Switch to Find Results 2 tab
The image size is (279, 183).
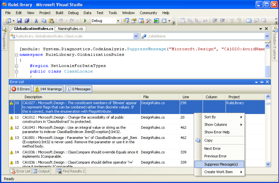coord(71,171)
